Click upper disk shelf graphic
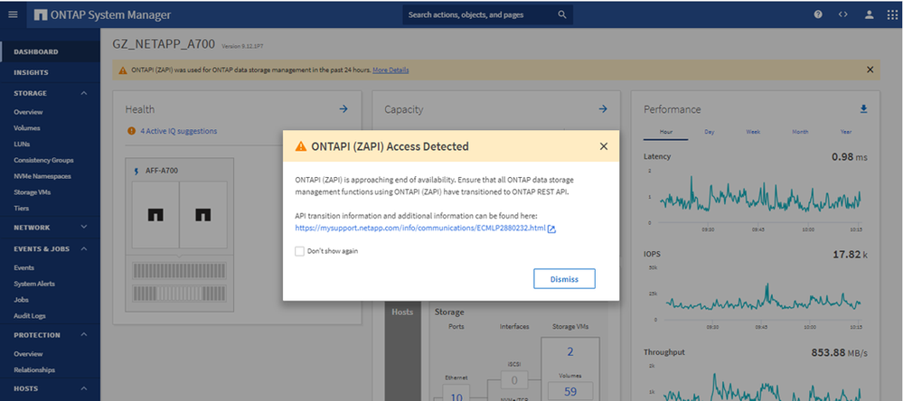Image resolution: width=903 pixels, height=401 pixels. [179, 270]
